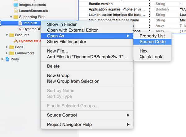Choose Source Code from the submenu
This screenshot has width=186, height=137.
click(x=152, y=42)
